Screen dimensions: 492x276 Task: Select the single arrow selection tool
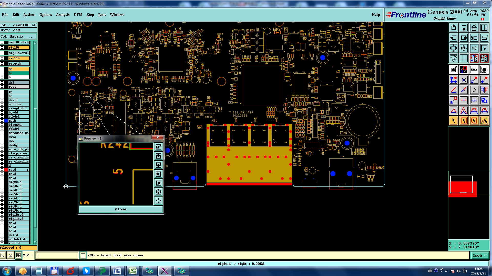coord(453,121)
